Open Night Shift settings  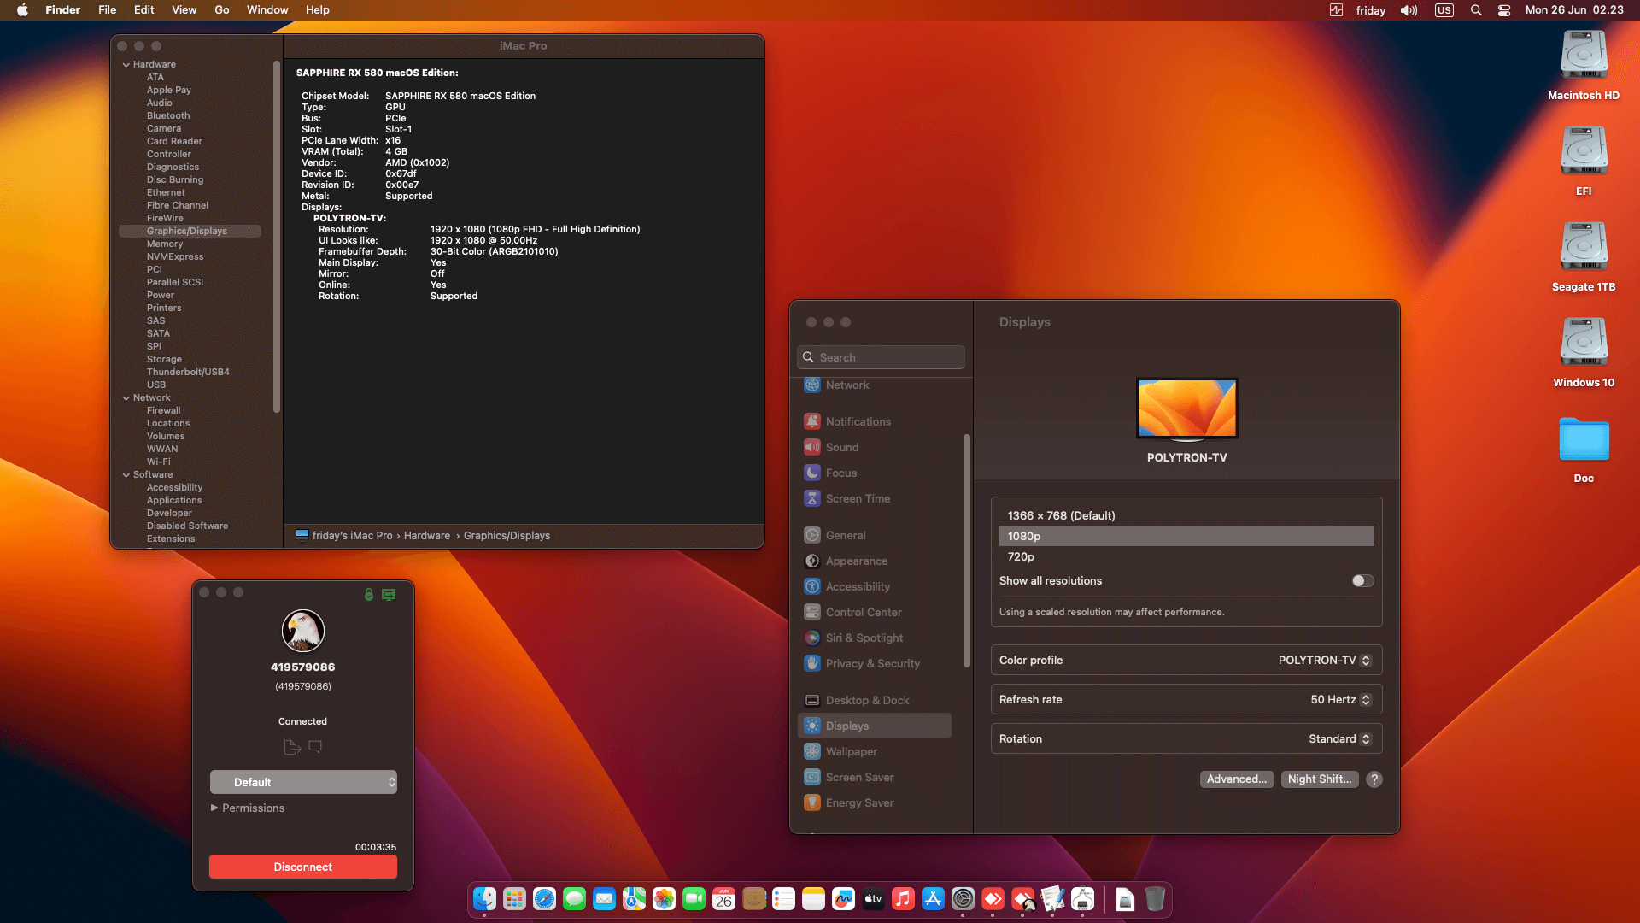[1320, 779]
